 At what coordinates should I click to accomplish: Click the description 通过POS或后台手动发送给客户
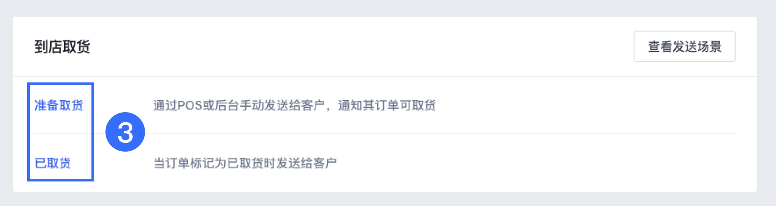[239, 105]
